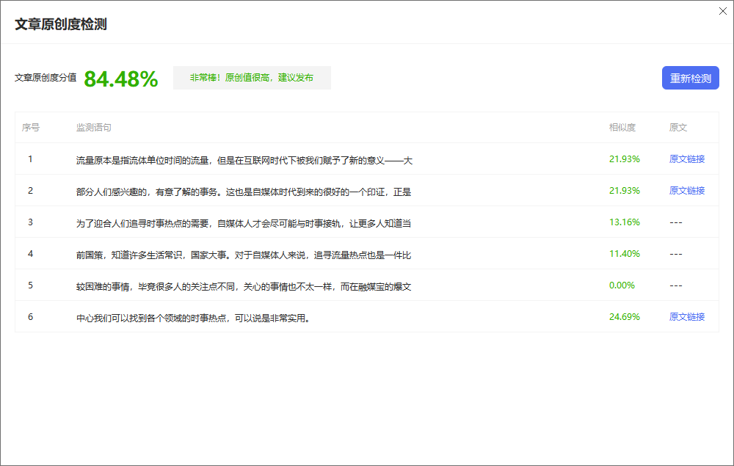The image size is (734, 466).
Task: Select the sentence starting with 中心我们可以找到
Action: (192, 318)
